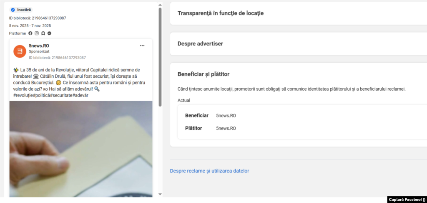Click the Facebook platform icon
Screen dimensions: 427x203
click(30, 33)
